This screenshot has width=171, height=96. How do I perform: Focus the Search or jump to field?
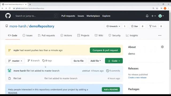(x=36, y=16)
